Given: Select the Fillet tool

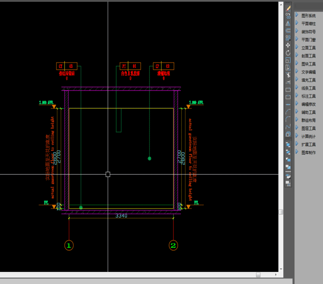Looking at the screenshot, I should [x=288, y=119].
